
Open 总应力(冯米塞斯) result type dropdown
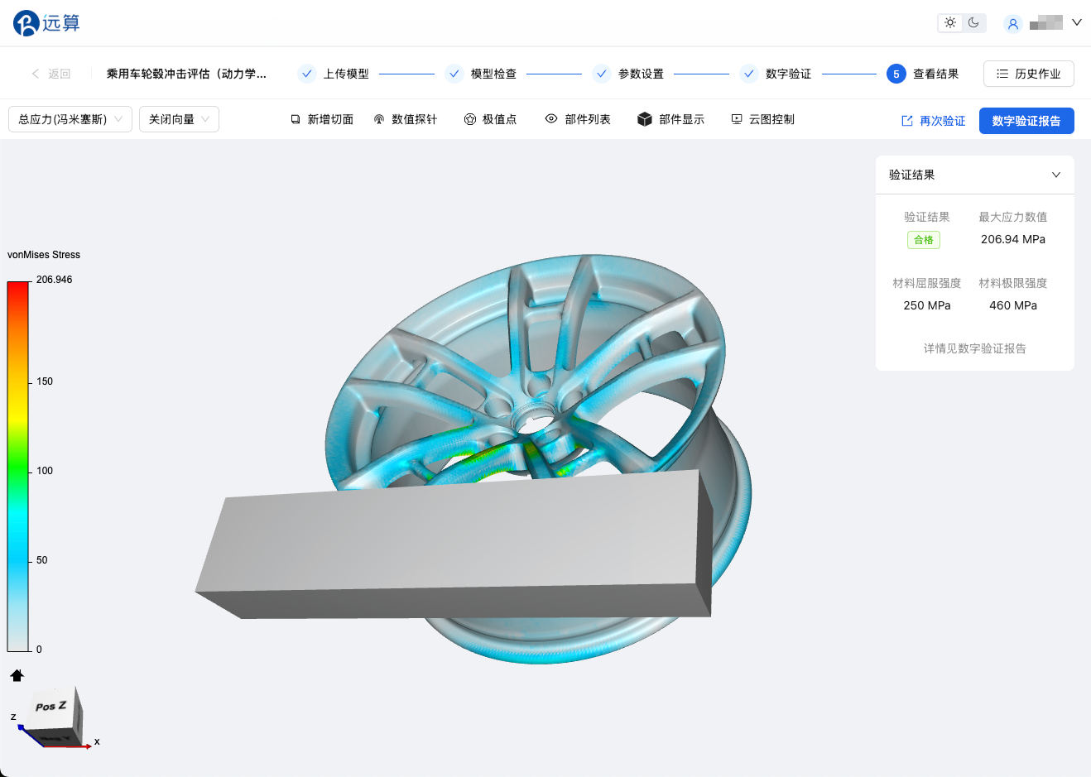click(70, 120)
